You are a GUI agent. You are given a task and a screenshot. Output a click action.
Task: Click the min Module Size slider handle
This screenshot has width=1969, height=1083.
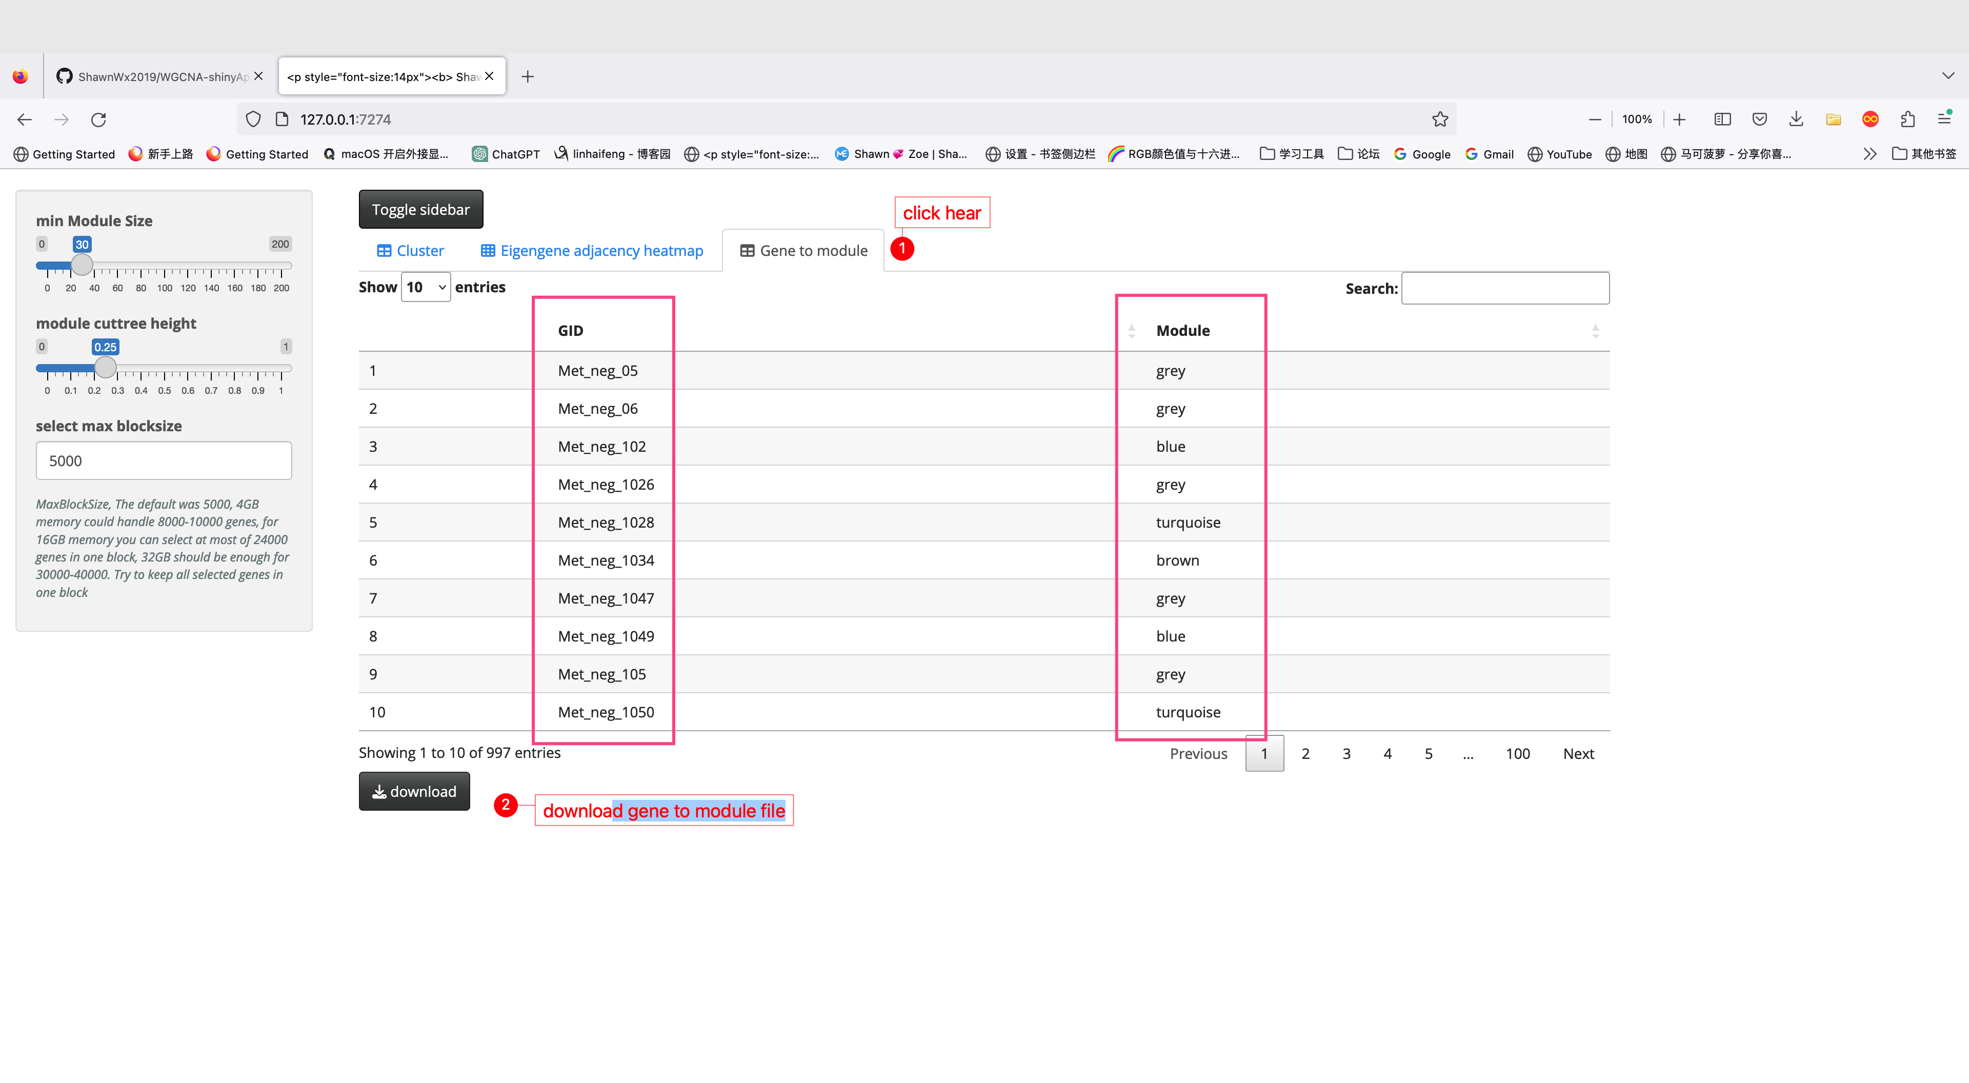[82, 265]
